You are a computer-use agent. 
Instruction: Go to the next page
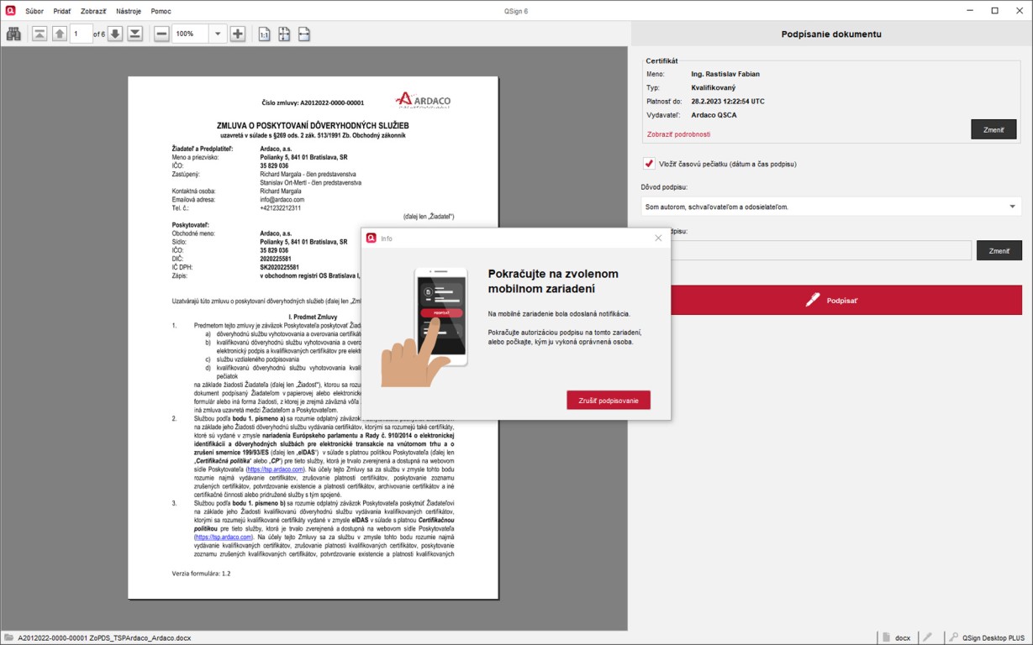115,34
